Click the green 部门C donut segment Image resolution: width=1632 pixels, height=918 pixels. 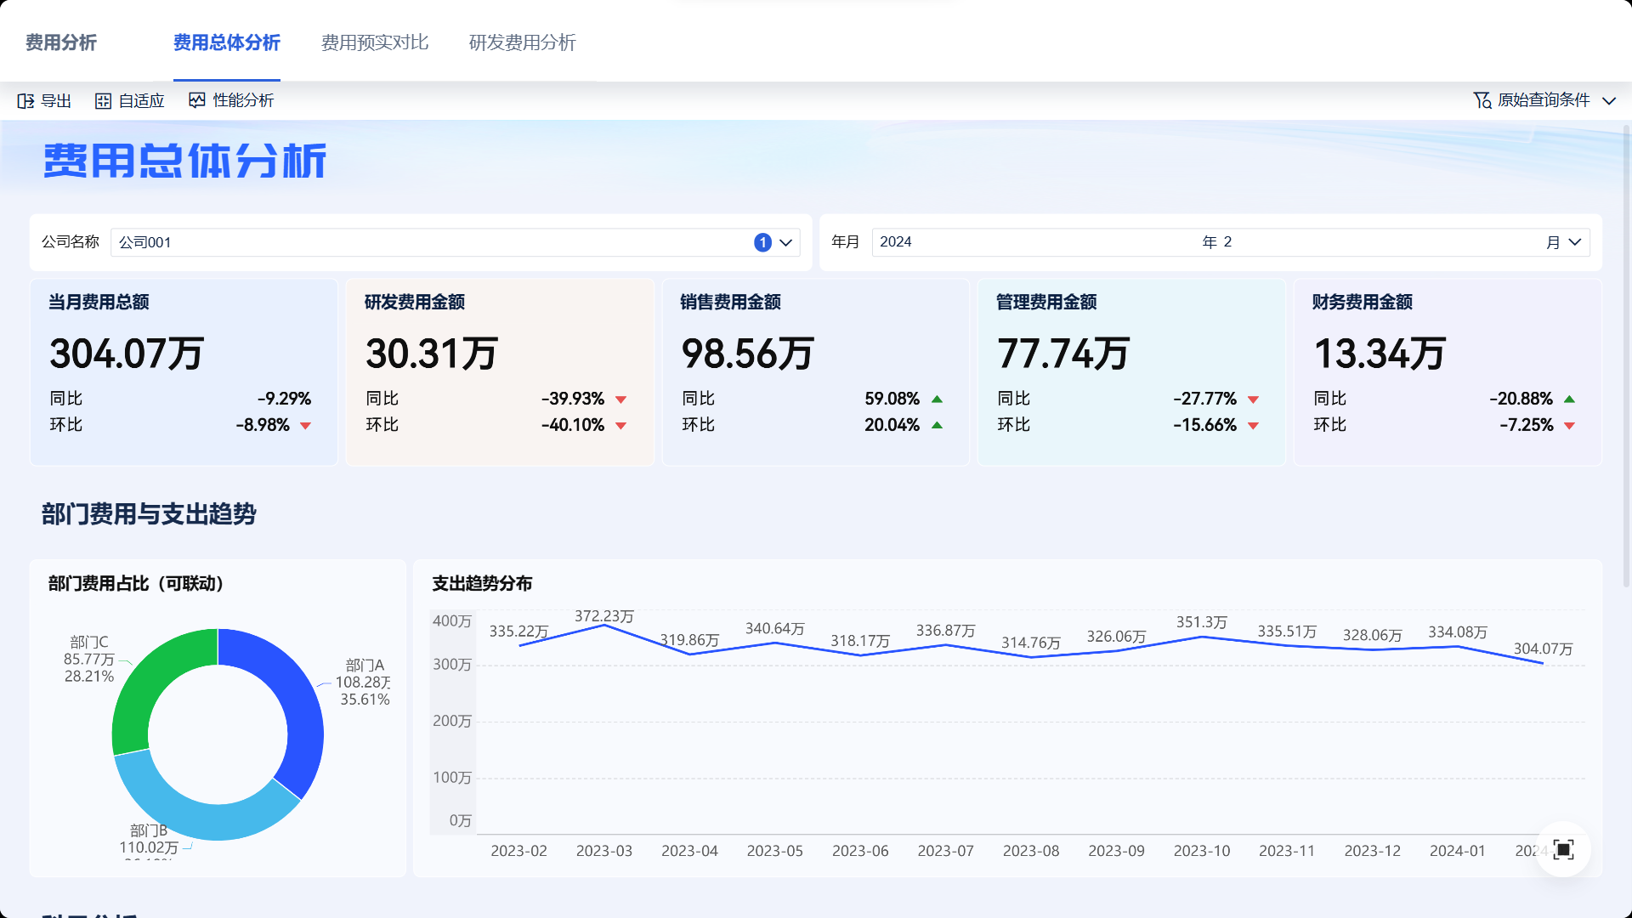tap(149, 680)
